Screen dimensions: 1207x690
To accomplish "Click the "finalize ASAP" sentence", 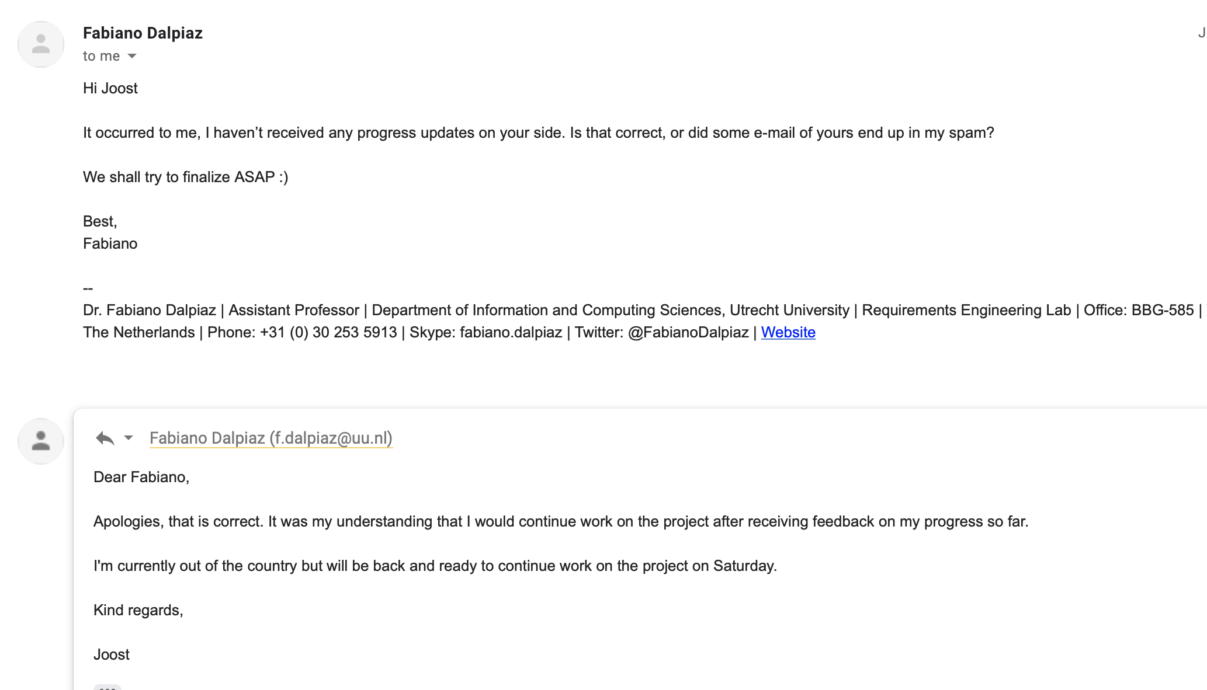I will click(185, 177).
